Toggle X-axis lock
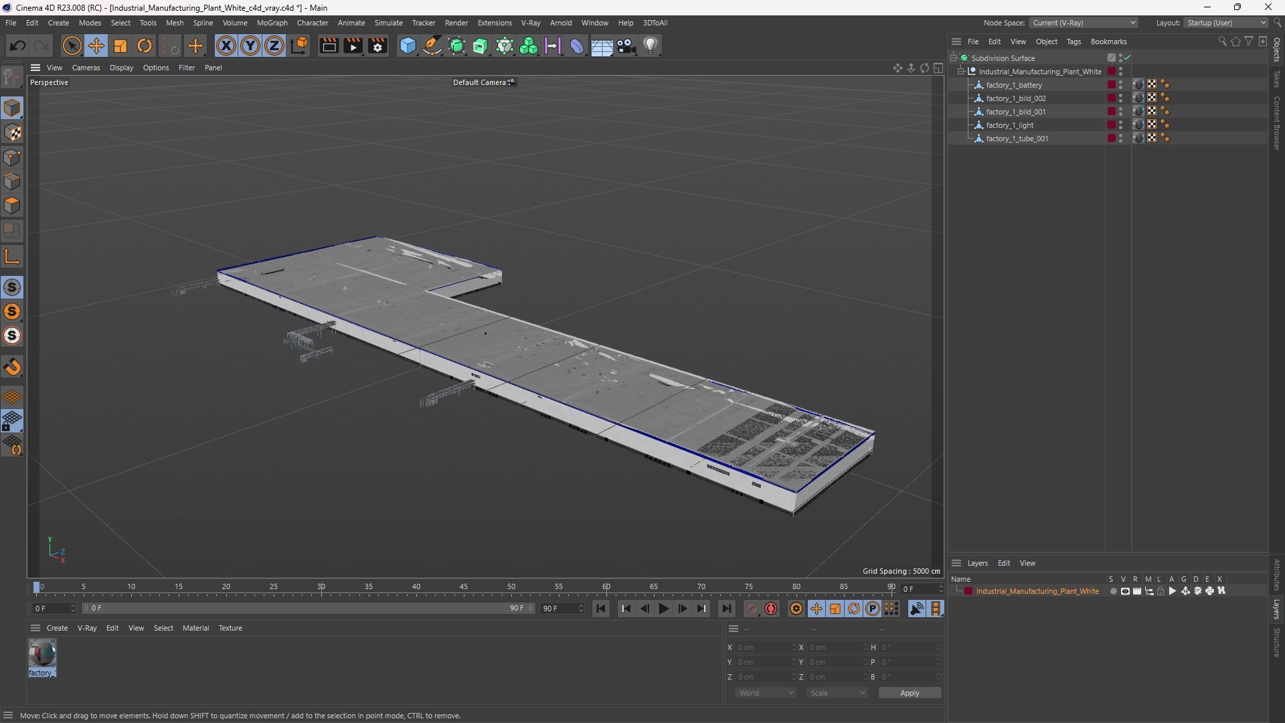The height and width of the screenshot is (723, 1285). click(x=226, y=46)
